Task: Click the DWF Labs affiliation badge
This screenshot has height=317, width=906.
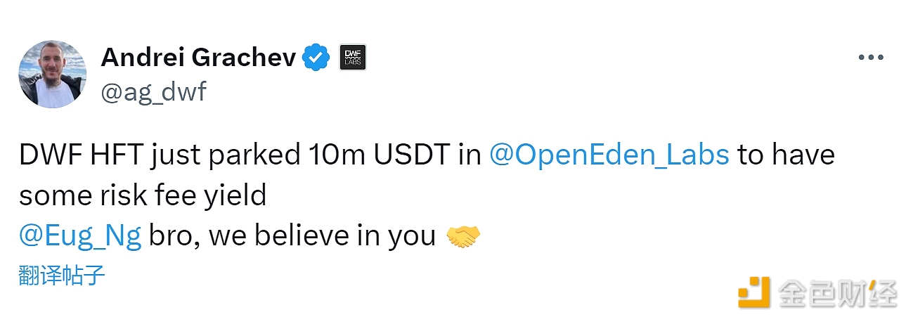Action: coord(352,58)
